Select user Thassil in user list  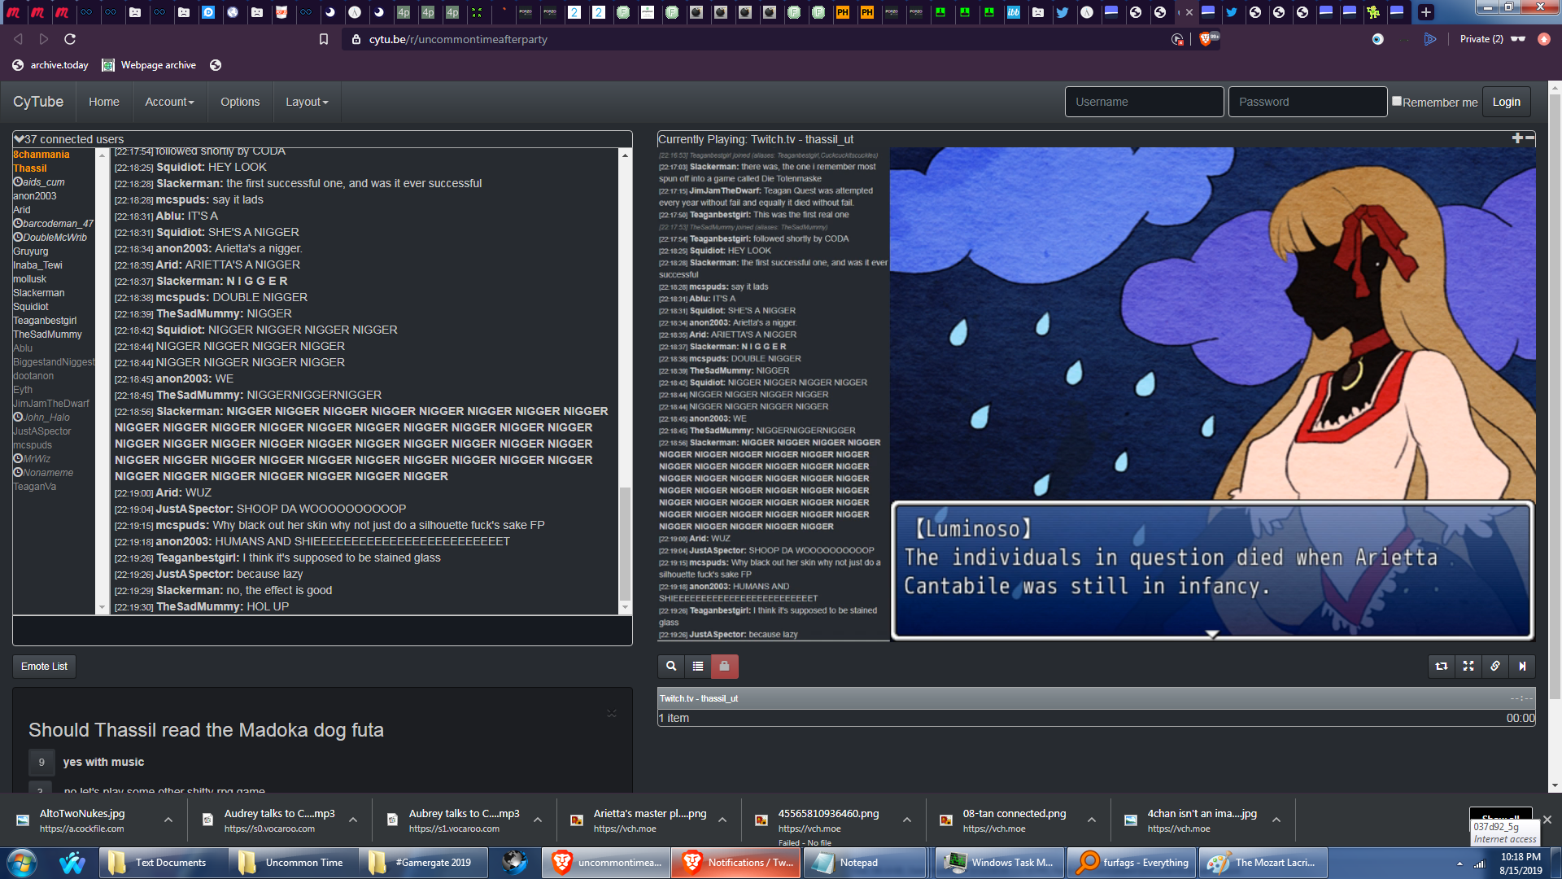click(x=29, y=168)
